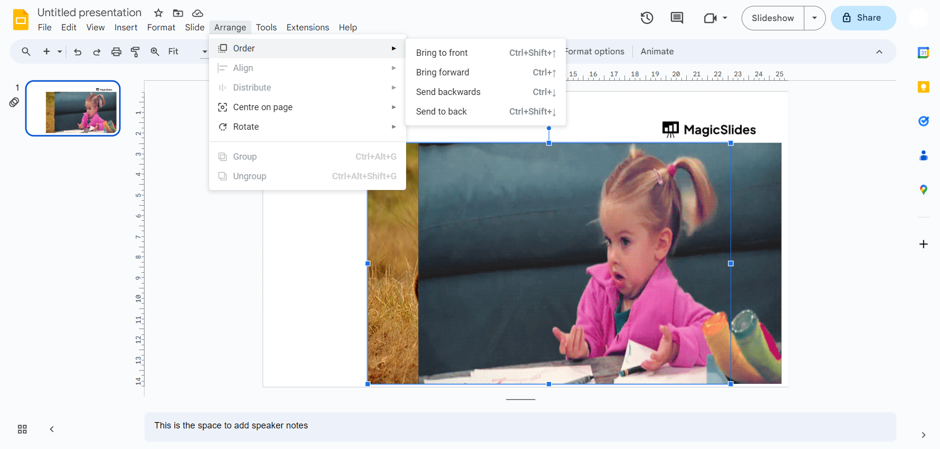Click the speaker notes resize bar
Viewport: 940px width, 449px height.
[521, 400]
